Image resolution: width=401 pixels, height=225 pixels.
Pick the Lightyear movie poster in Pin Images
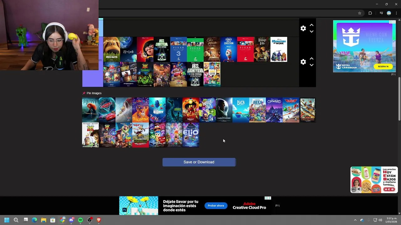click(224, 110)
